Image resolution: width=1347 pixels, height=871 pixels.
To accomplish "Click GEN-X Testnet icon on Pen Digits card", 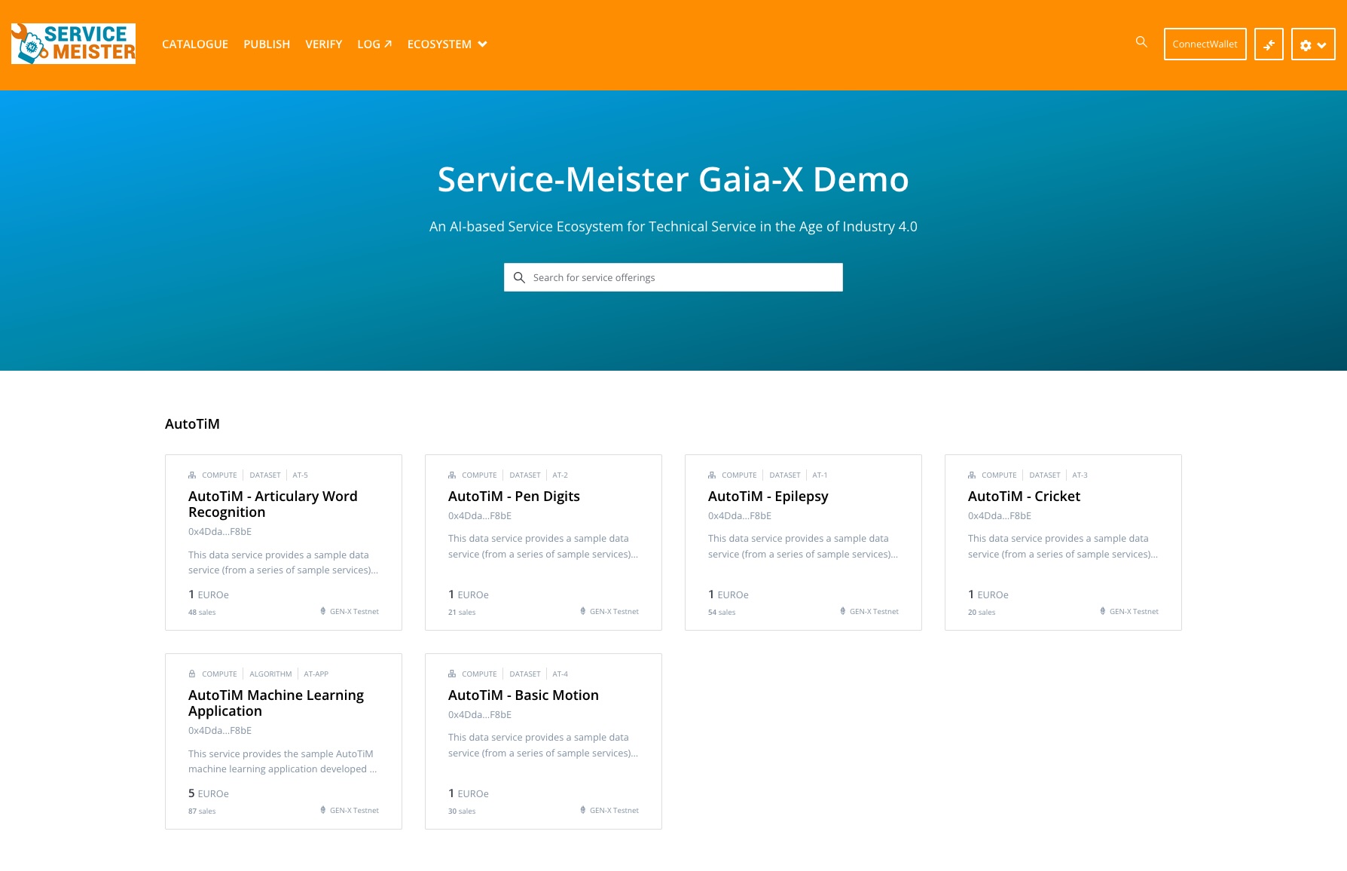I will pos(583,611).
